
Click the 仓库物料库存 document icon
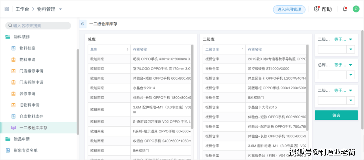13,116
